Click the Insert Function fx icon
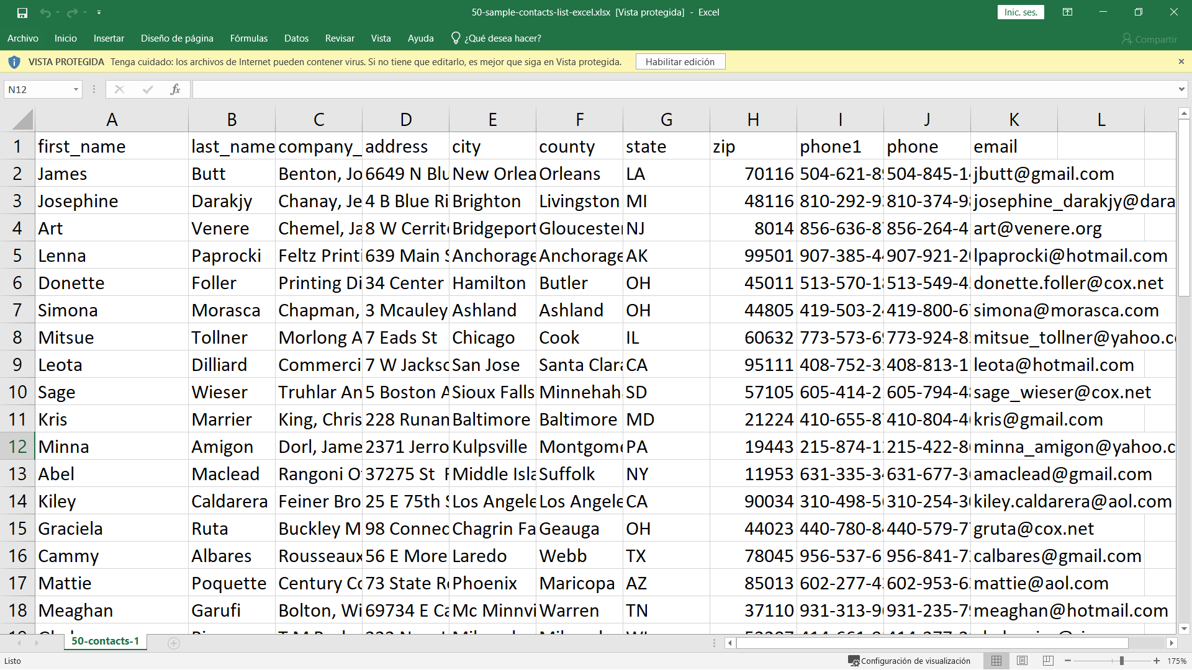 click(175, 89)
